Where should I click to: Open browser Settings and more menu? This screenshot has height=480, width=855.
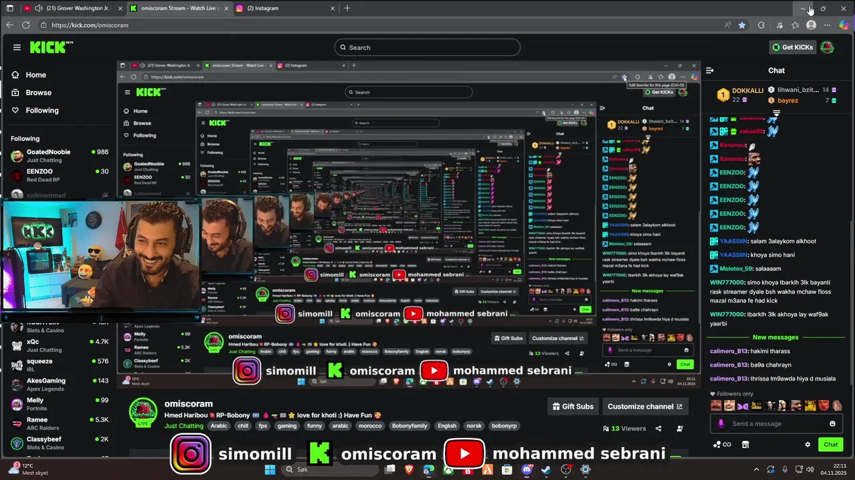point(827,25)
